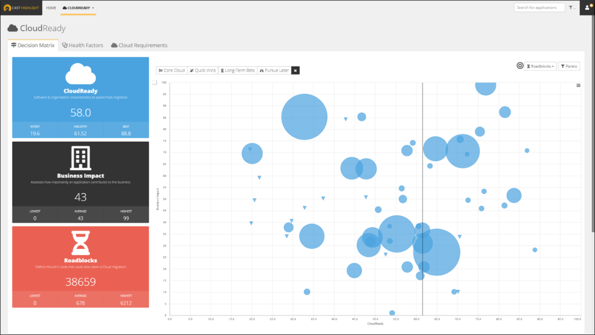
Task: Focus the Search for applications field
Action: click(539, 7)
